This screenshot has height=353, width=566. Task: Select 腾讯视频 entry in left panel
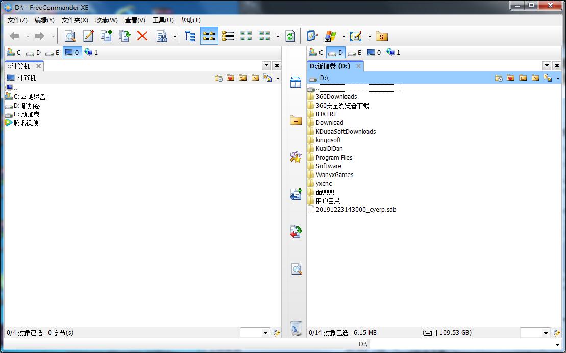21,123
